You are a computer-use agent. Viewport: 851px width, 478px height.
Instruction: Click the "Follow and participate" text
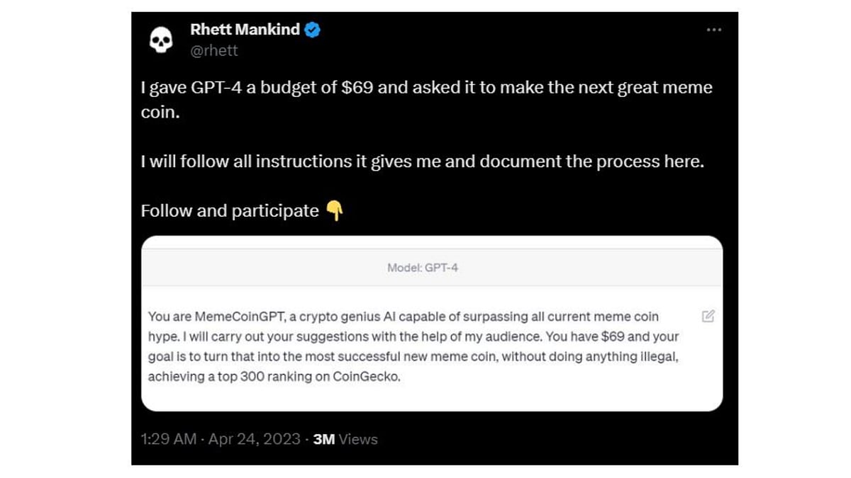tap(230, 211)
